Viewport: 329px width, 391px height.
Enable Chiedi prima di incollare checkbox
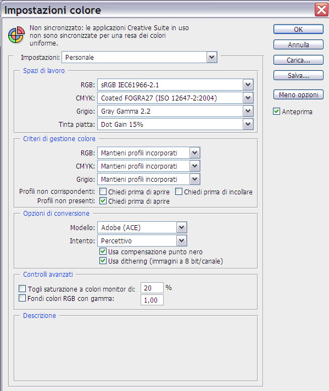179,192
